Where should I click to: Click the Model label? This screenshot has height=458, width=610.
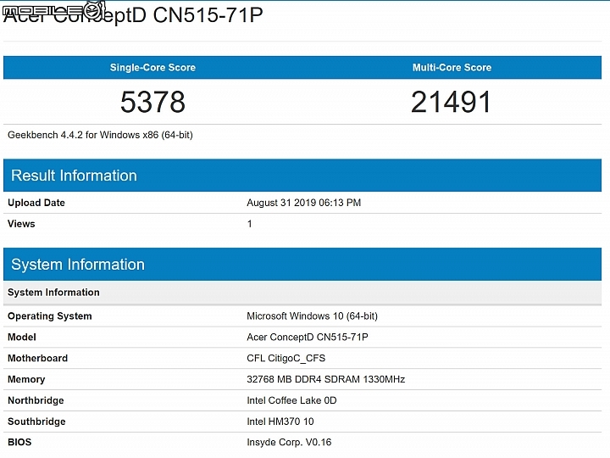pyautogui.click(x=22, y=337)
